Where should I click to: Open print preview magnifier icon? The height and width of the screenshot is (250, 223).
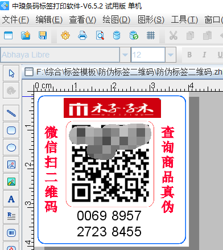click(x=100, y=35)
